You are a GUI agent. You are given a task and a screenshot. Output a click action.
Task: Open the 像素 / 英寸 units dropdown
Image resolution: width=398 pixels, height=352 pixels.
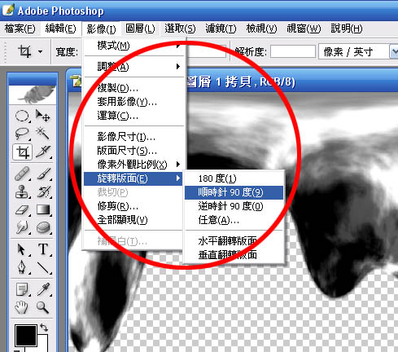[394, 51]
